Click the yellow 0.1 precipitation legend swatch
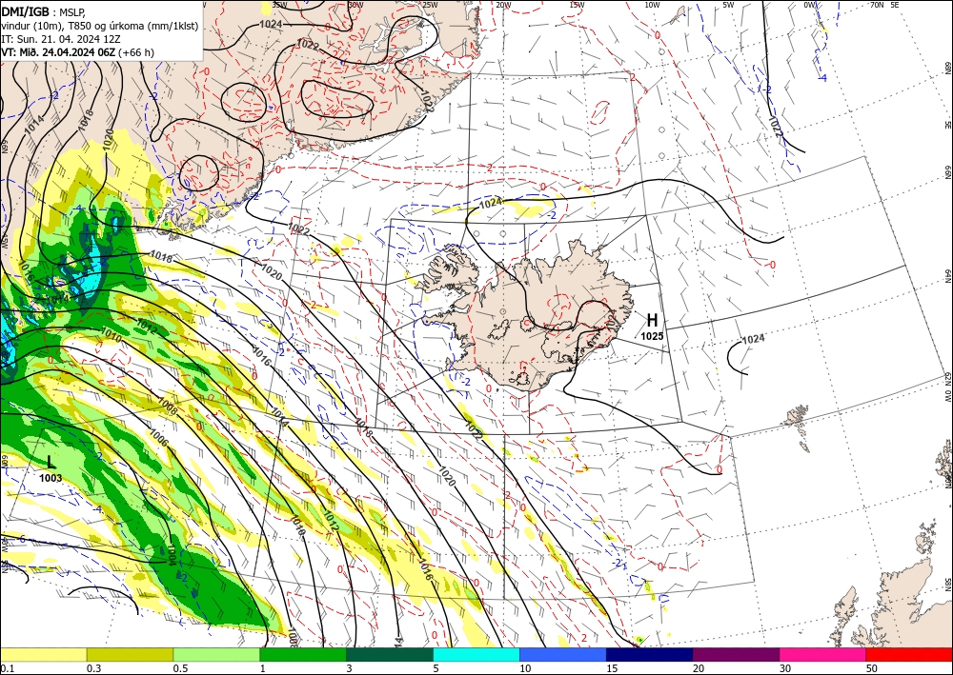953x675 pixels. (x=43, y=655)
